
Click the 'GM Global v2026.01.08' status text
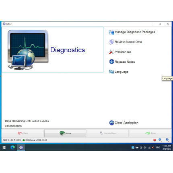click(x=36, y=140)
